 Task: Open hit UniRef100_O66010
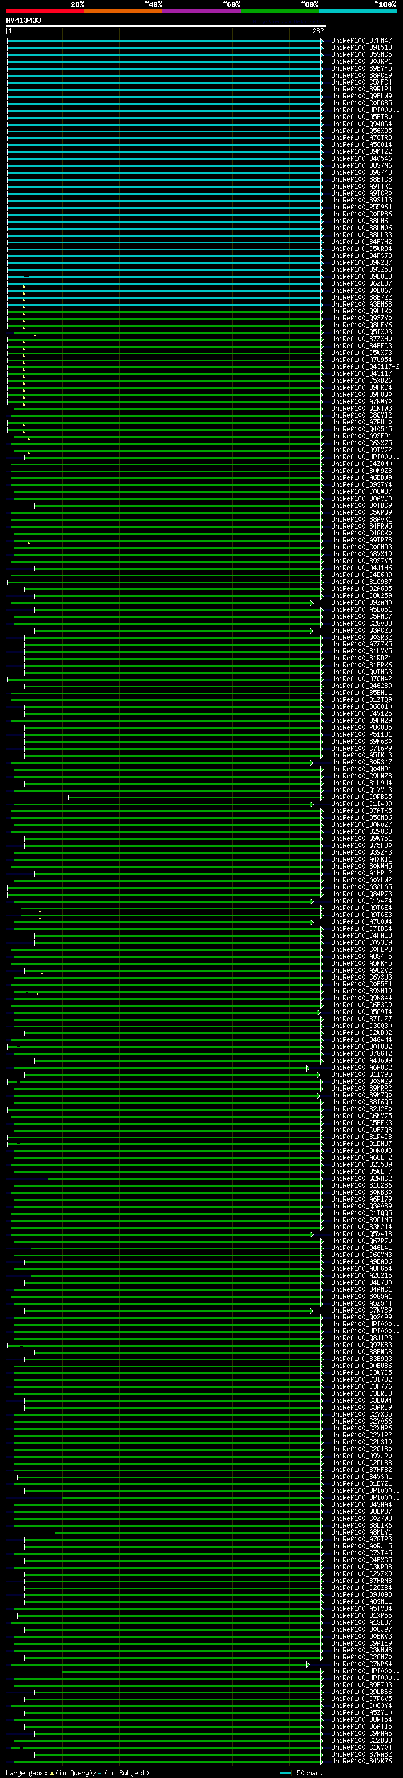pos(361,707)
